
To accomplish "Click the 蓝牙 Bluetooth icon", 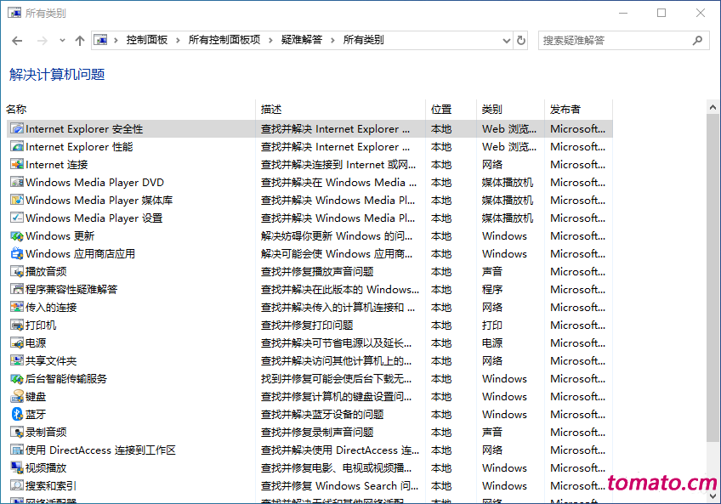I will [x=17, y=414].
